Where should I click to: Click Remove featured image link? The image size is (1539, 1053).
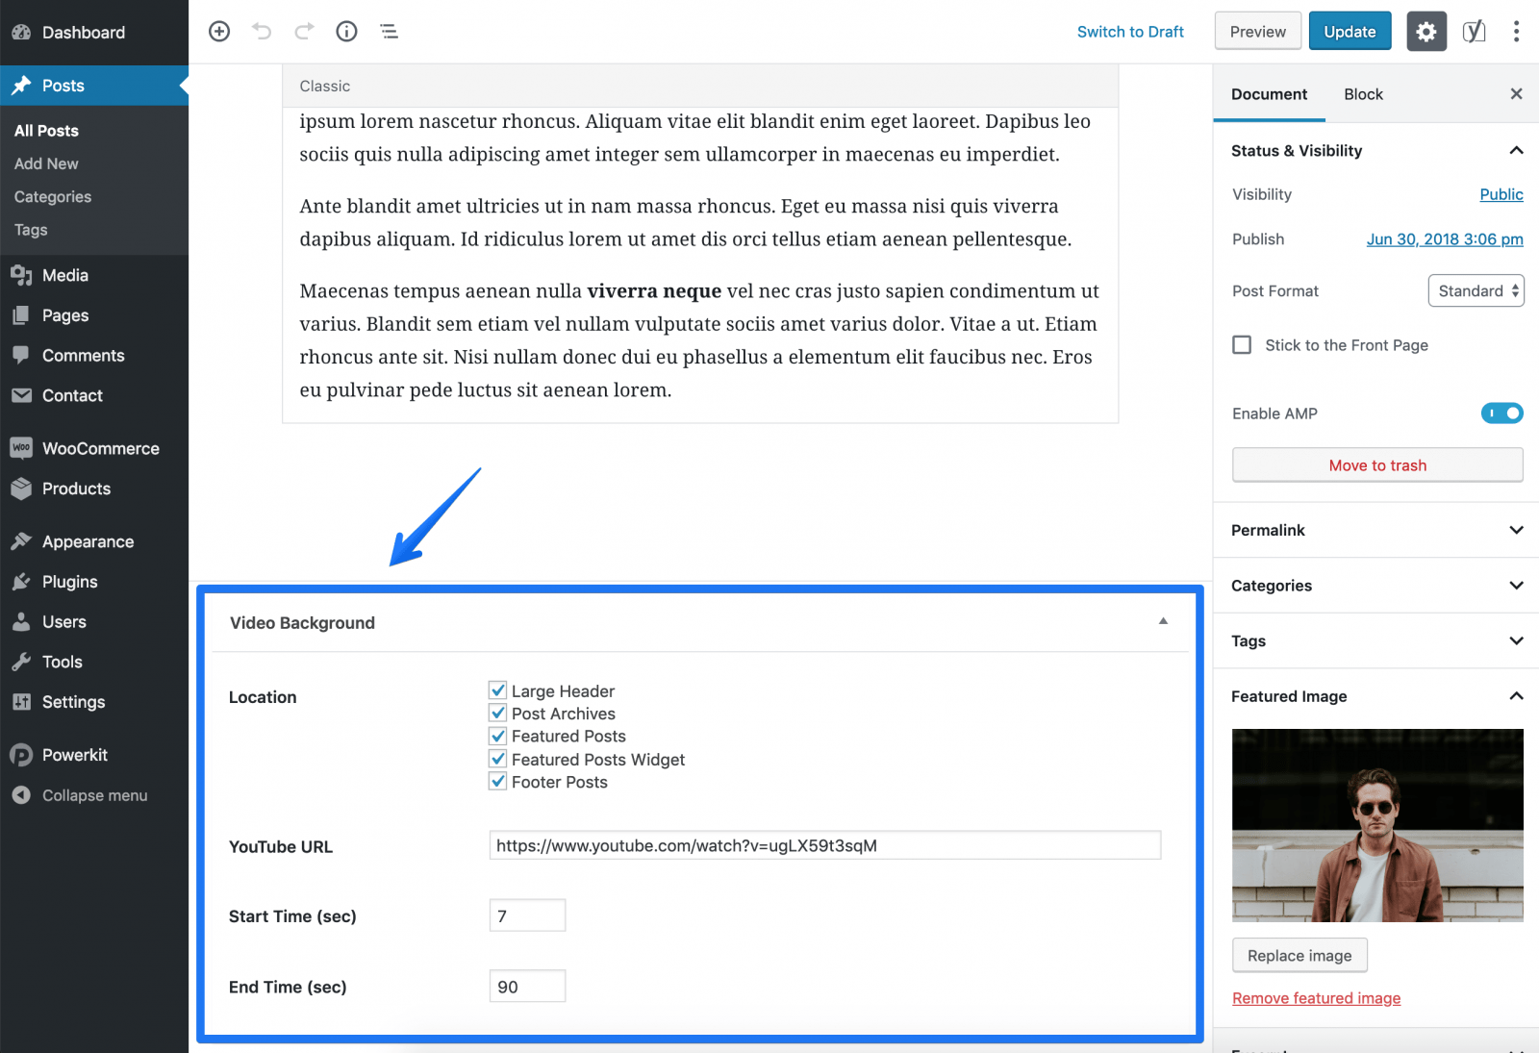pos(1316,998)
